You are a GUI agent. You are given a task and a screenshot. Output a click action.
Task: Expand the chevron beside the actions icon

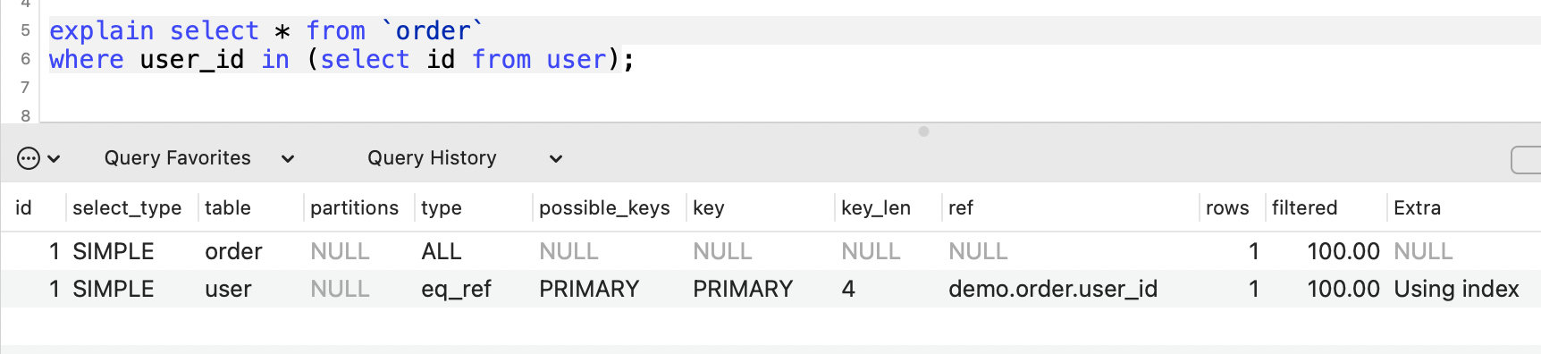tap(54, 159)
